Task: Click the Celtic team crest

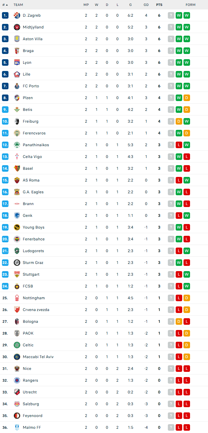Action: coord(17,345)
